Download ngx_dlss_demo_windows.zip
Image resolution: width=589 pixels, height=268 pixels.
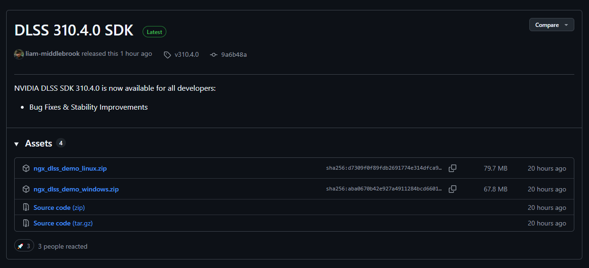pyautogui.click(x=76, y=189)
